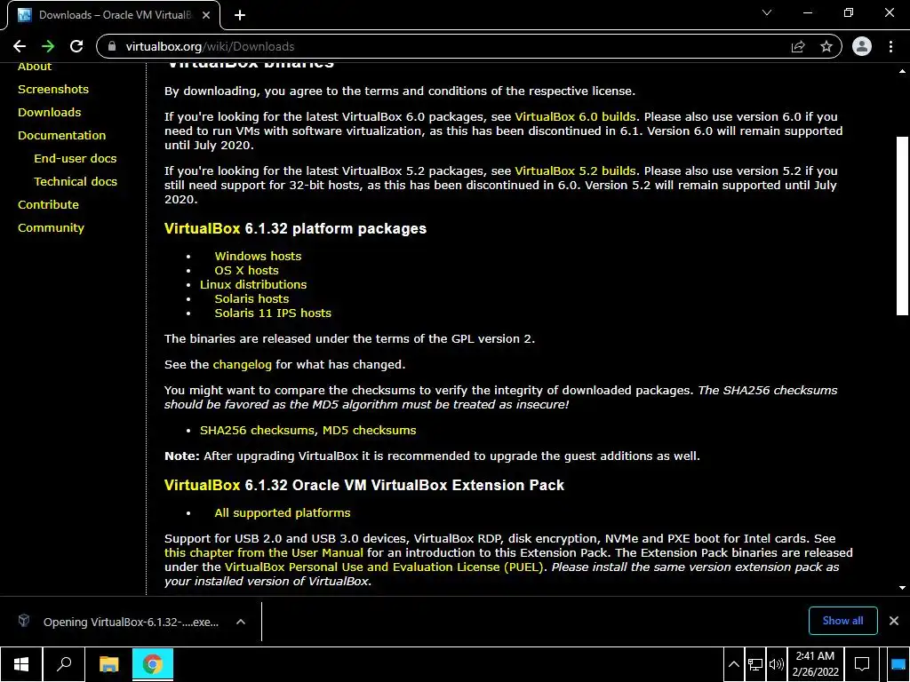910x682 pixels.
Task: Select the Downloads – Oracle VM VirtualBox tab
Action: tap(114, 15)
